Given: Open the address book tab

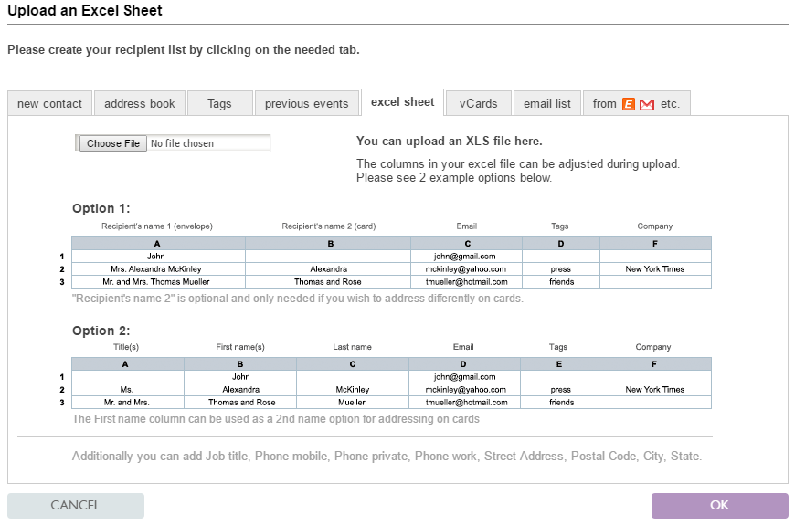Looking at the screenshot, I should (x=139, y=104).
